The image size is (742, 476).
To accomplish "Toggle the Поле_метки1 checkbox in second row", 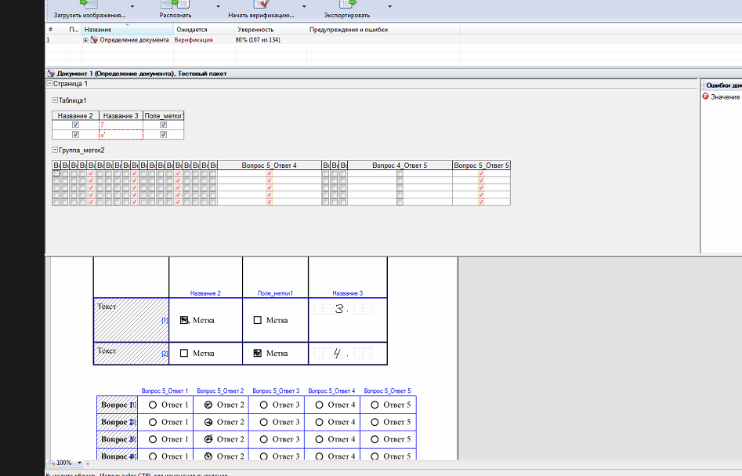I will [164, 134].
